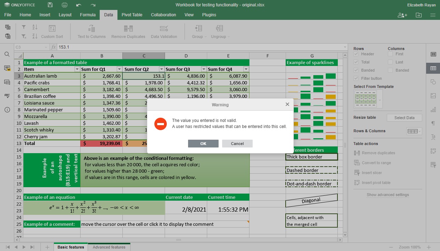Open Spell Checking in left sidebar
Image resolution: width=440 pixels, height=251 pixels.
(x=7, y=96)
